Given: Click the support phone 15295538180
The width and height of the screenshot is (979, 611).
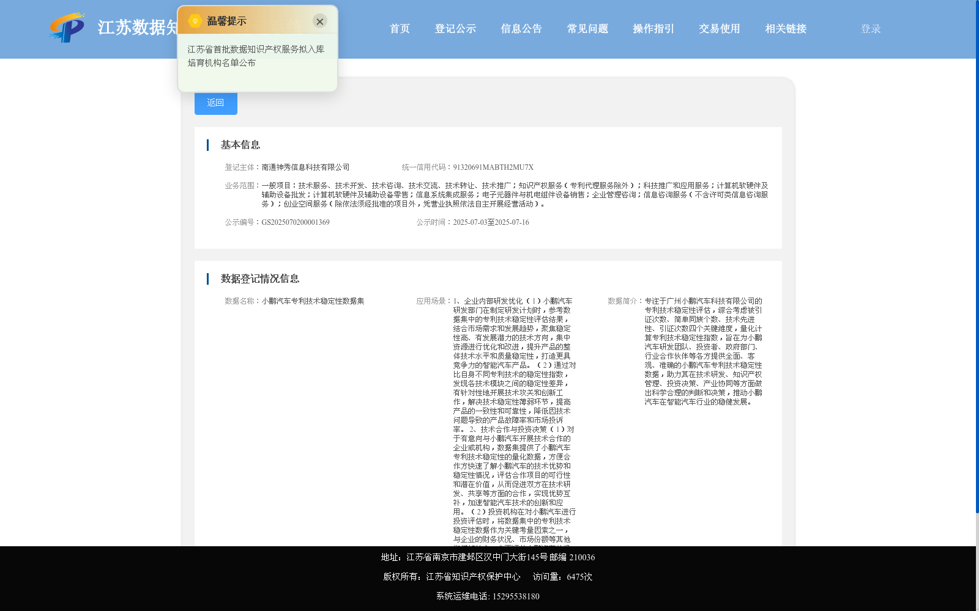Looking at the screenshot, I should (516, 596).
